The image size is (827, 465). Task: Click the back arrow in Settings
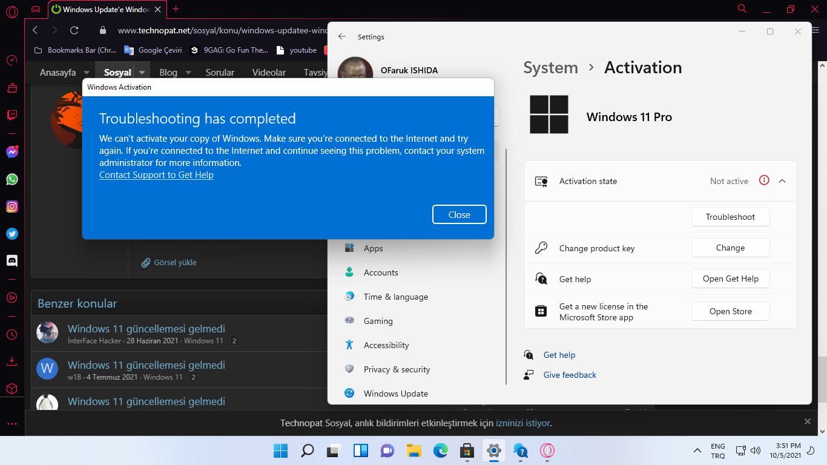coord(342,37)
